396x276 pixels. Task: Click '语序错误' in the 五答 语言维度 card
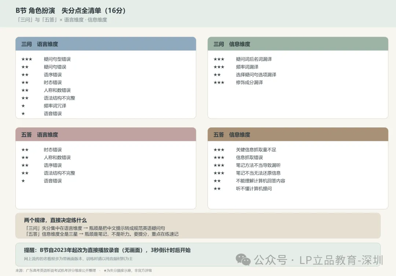click(52, 165)
